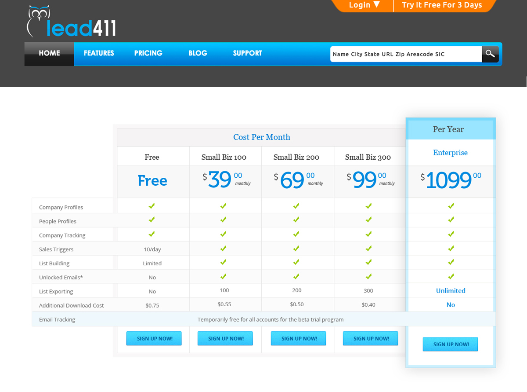Click the Sales Triggers row label
Screen dimensions: 527x392
point(56,249)
